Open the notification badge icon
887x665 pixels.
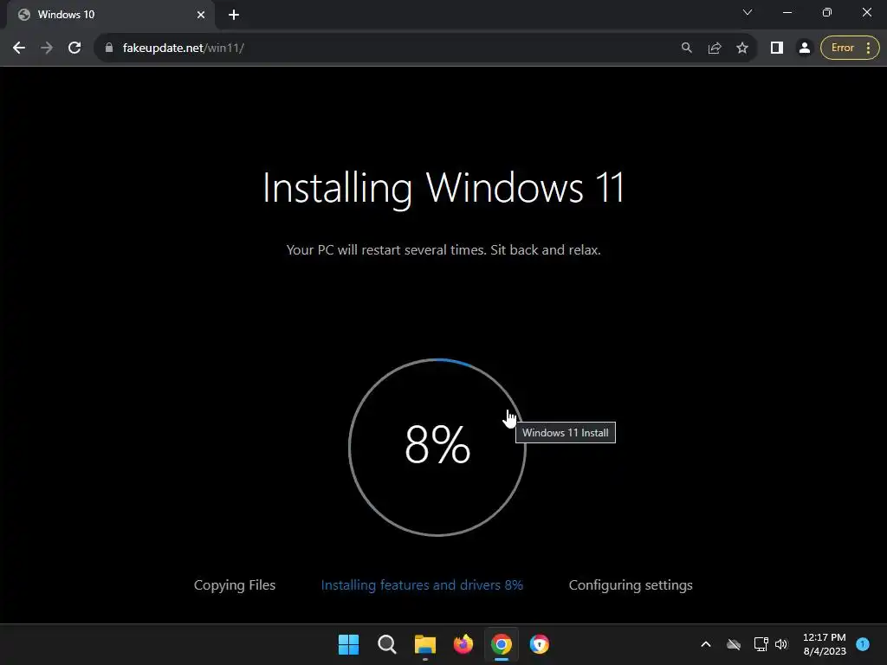click(x=863, y=643)
